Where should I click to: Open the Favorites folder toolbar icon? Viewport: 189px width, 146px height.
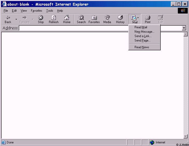coord(94,18)
